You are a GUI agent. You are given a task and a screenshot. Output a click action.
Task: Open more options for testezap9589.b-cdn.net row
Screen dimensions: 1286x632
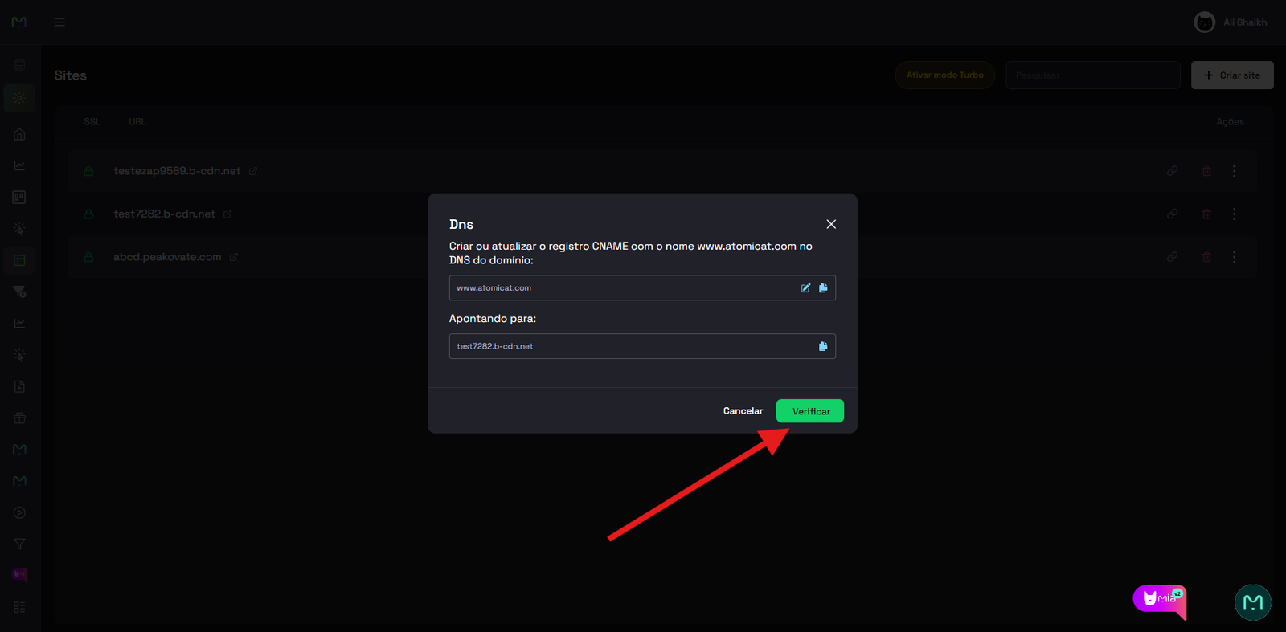1234,171
